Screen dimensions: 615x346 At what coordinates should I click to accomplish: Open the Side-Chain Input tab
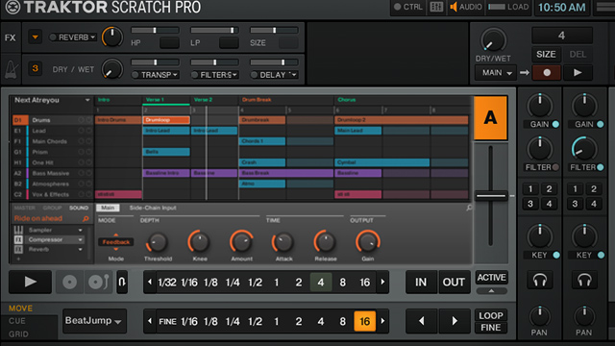coord(153,208)
